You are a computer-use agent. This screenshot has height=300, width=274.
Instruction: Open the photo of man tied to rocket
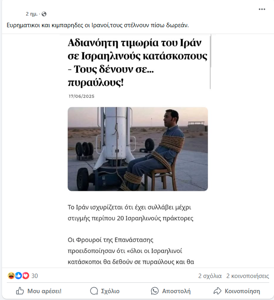[138, 149]
